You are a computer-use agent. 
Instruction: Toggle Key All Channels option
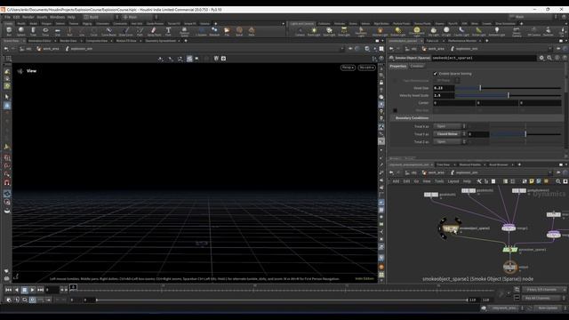click(x=542, y=298)
